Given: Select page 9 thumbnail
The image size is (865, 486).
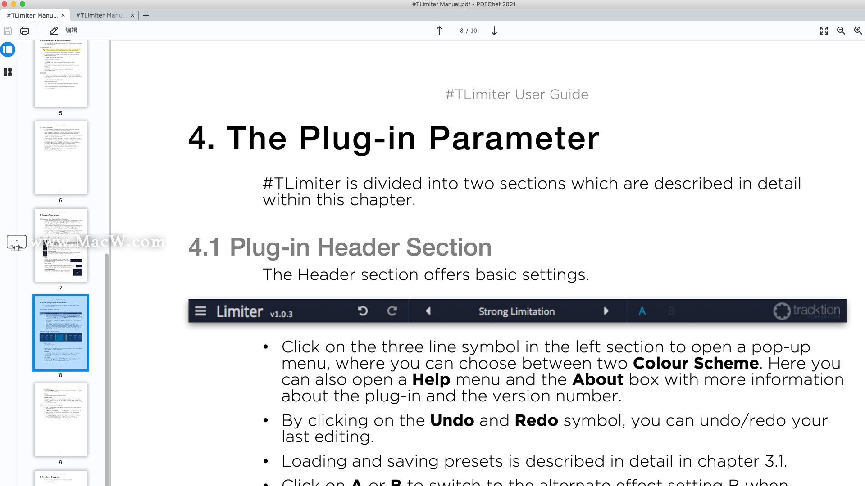Looking at the screenshot, I should [x=61, y=420].
